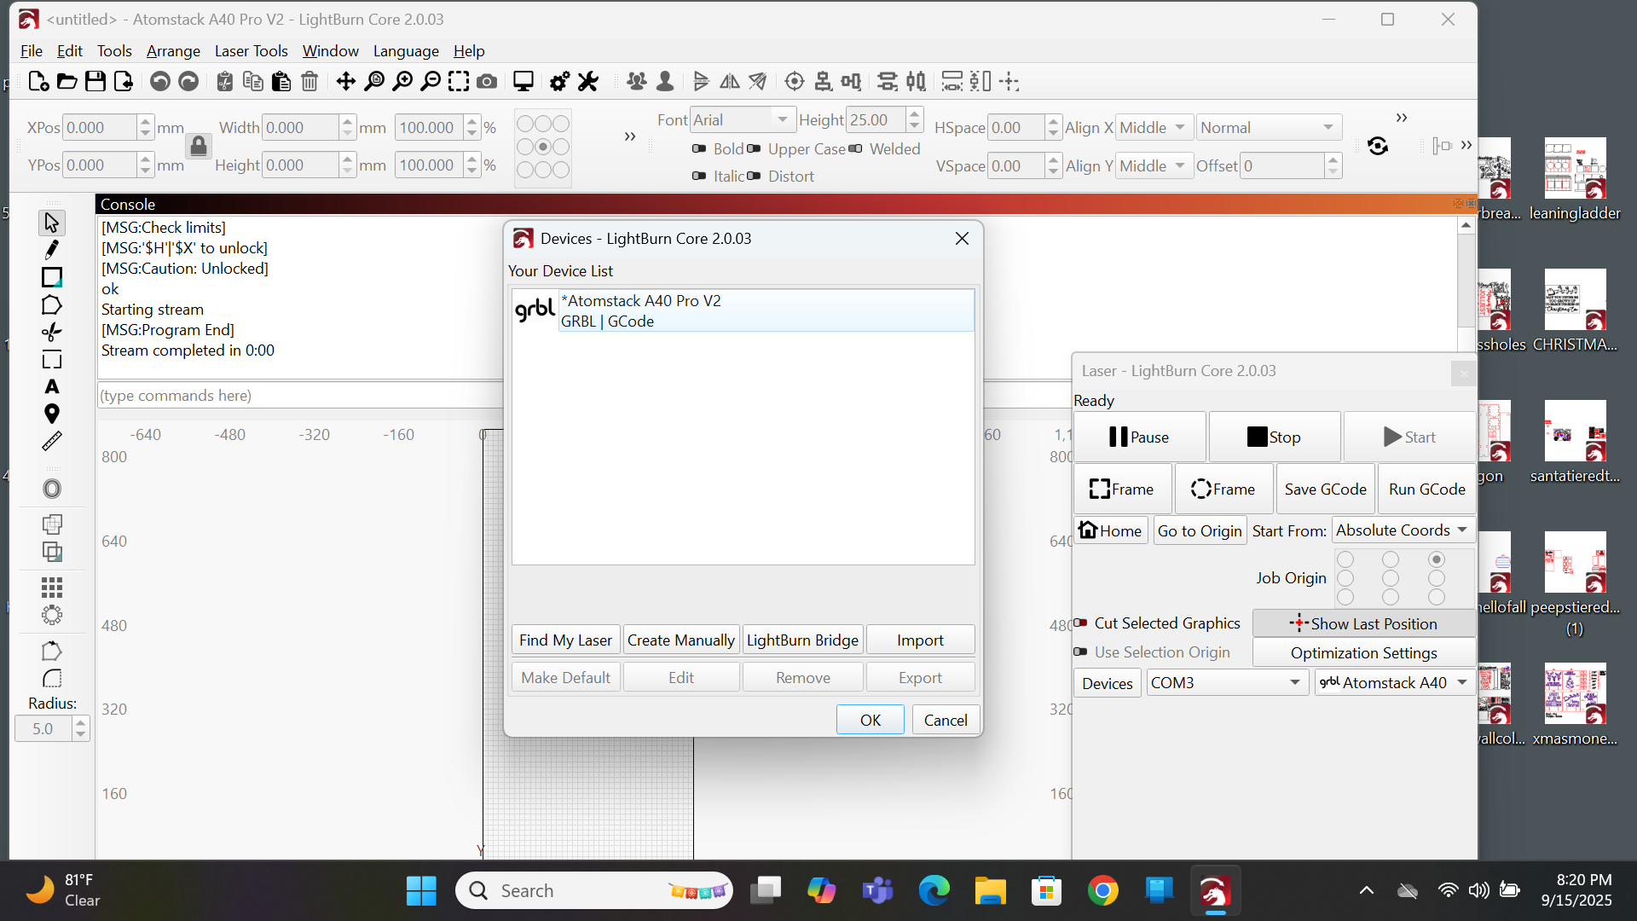Toggle the Welded text switch

pyautogui.click(x=855, y=149)
